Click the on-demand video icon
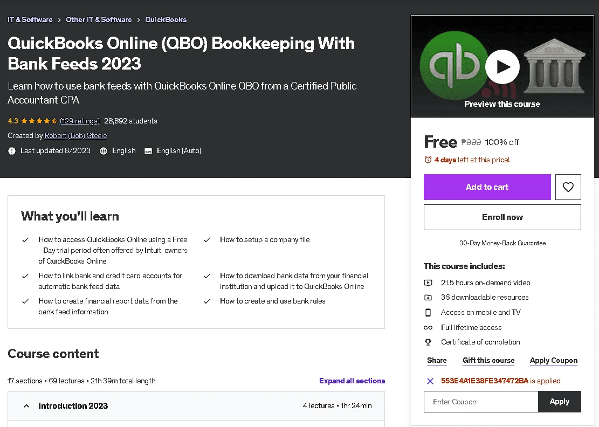 [x=428, y=283]
